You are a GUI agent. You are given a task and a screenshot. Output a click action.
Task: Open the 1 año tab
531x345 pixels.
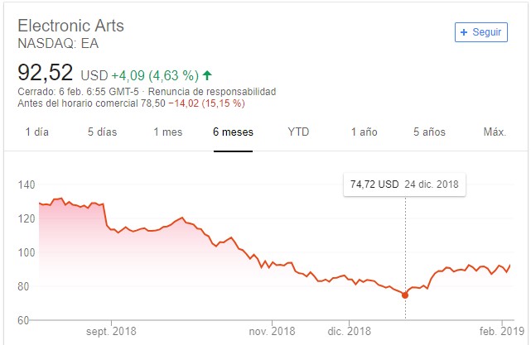(x=364, y=132)
